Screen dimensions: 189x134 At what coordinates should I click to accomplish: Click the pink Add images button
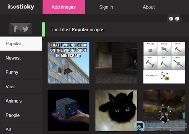point(64,7)
